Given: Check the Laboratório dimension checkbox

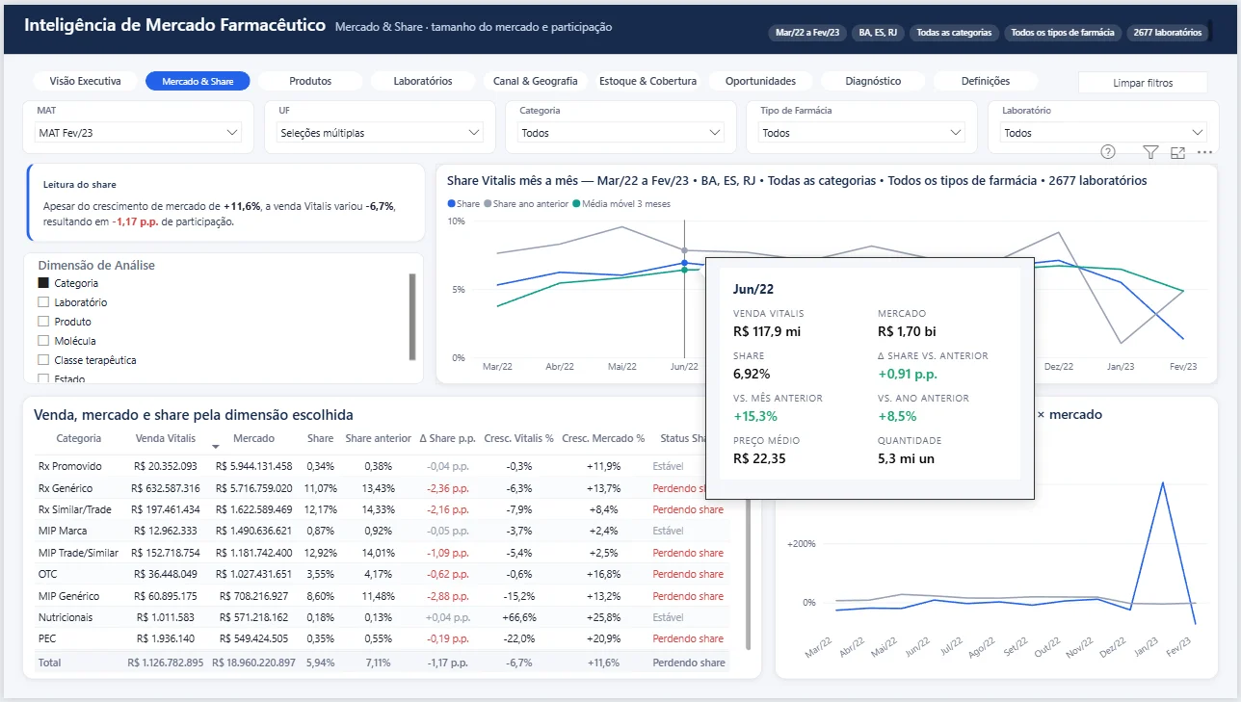Looking at the screenshot, I should 43,302.
